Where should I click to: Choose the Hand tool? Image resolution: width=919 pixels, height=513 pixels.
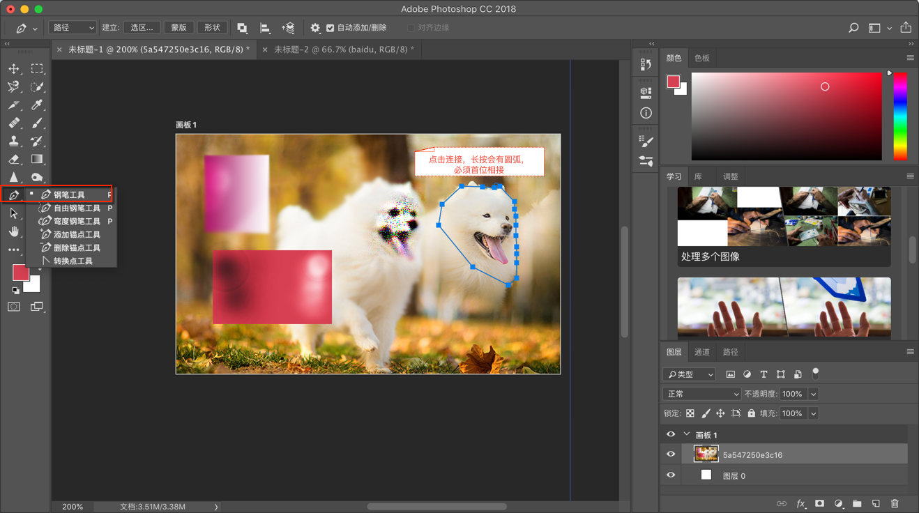pyautogui.click(x=14, y=231)
